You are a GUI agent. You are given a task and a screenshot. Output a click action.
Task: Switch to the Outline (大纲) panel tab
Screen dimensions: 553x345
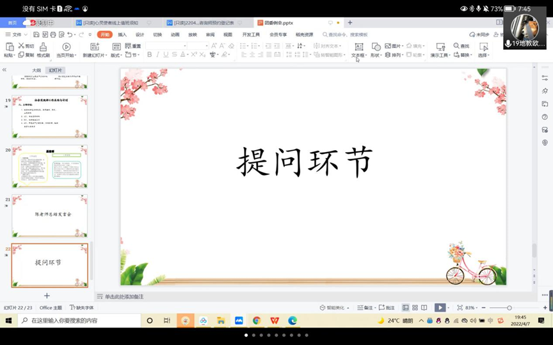coord(37,70)
